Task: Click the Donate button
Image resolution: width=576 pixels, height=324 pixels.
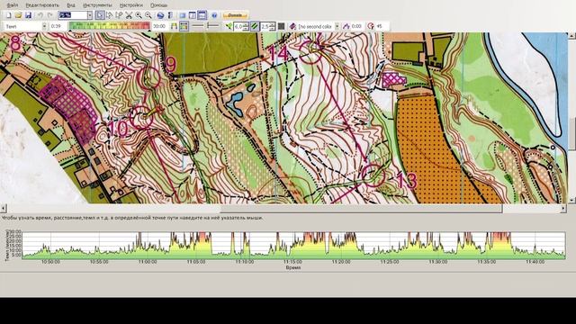Action: pyautogui.click(x=235, y=15)
